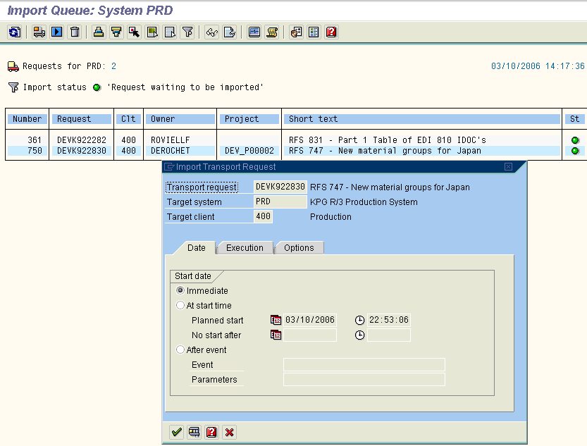The width and height of the screenshot is (587, 446).
Task: Click into the Event input field
Action: 364,364
